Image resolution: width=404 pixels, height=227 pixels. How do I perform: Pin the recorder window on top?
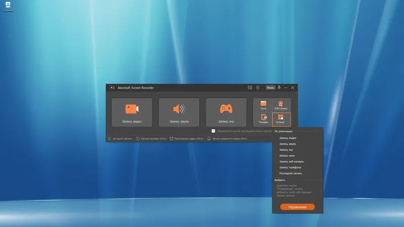(x=279, y=88)
